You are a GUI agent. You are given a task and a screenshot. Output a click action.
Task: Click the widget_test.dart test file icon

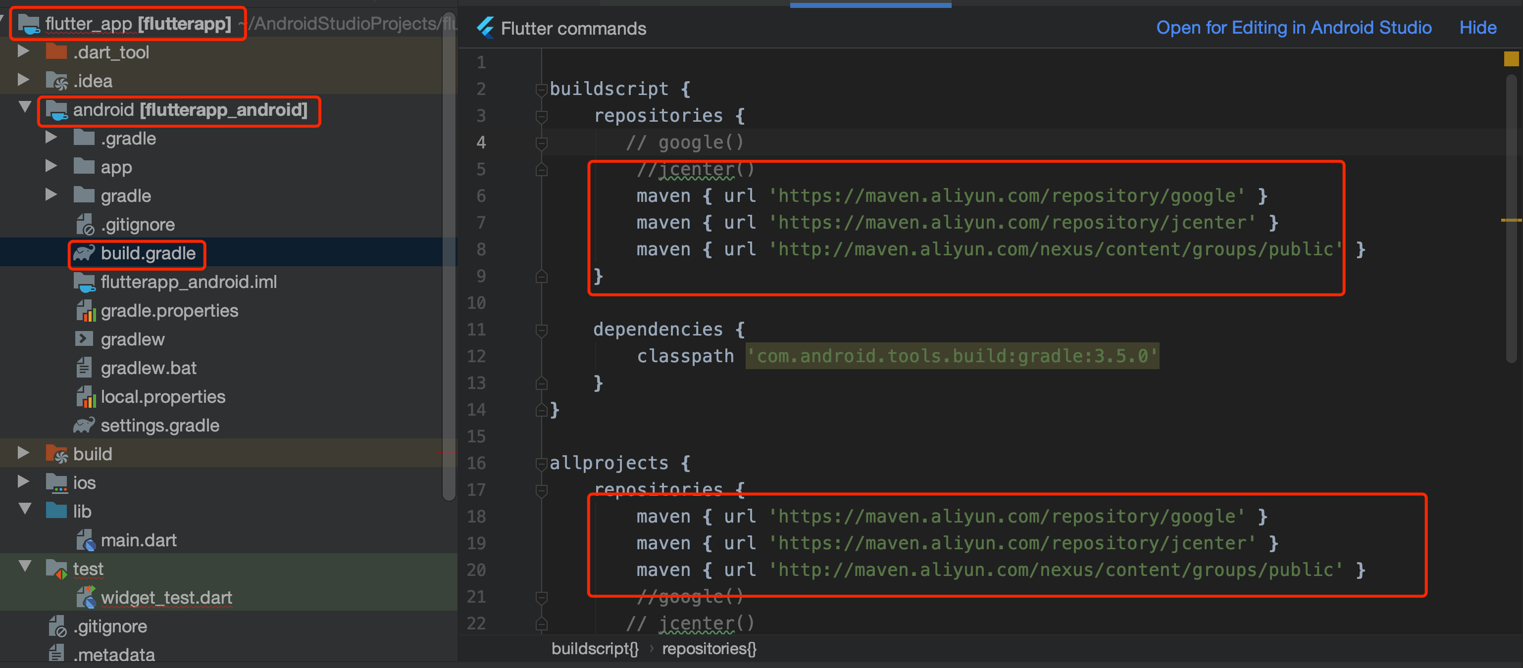(x=85, y=598)
